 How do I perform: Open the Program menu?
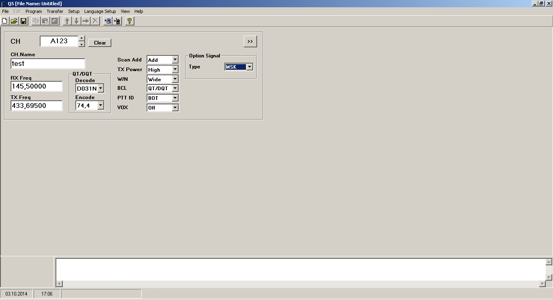pos(34,11)
